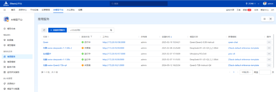Viewport: 276px width, 92px height.
Task: Open the 首页 top menu
Action: tap(13, 10)
